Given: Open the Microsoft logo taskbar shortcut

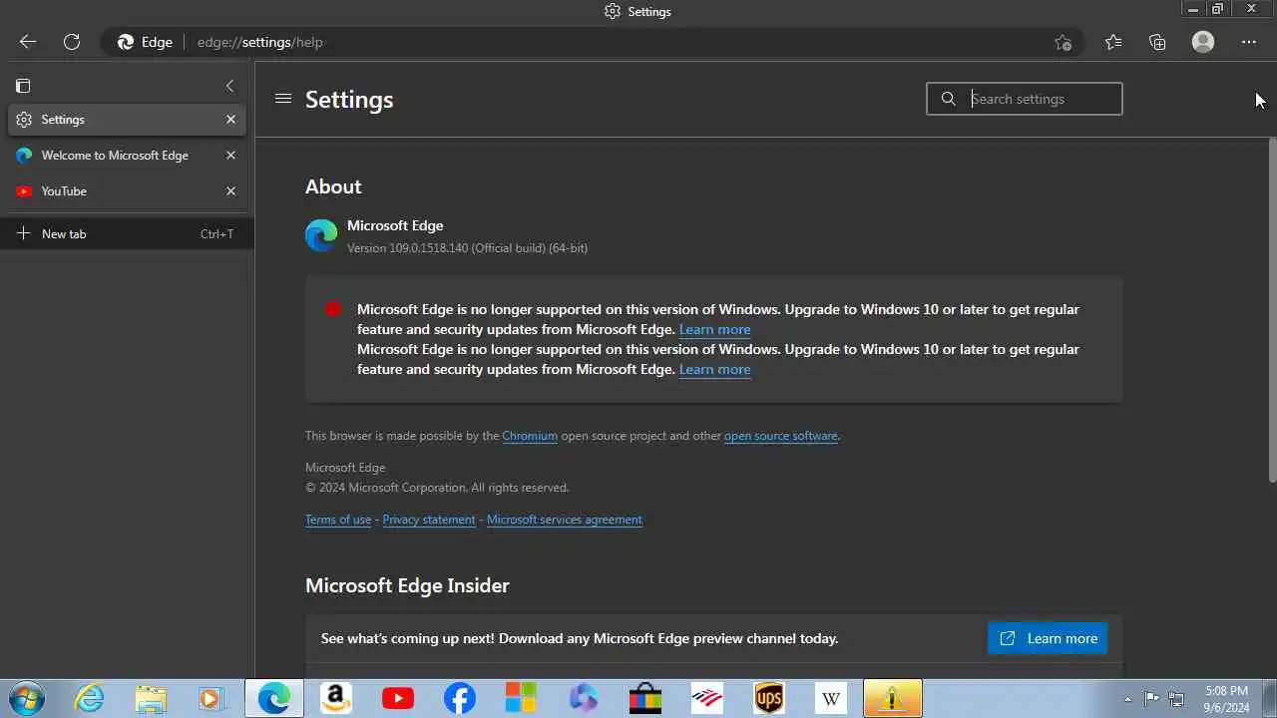Looking at the screenshot, I should coord(521,698).
